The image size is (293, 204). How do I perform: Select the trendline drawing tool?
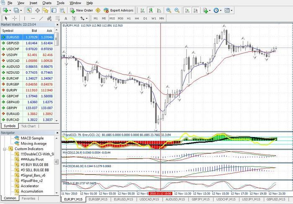pyautogui.click(x=41, y=18)
